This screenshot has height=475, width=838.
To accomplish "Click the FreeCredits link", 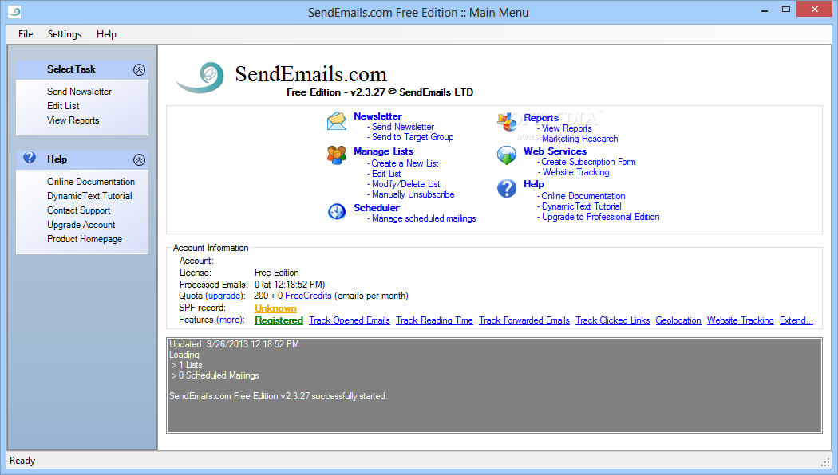I will coord(308,296).
